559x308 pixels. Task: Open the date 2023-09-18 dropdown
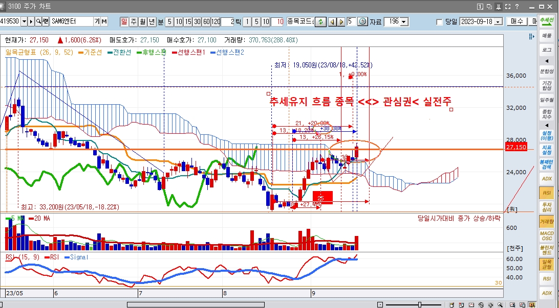(x=498, y=21)
